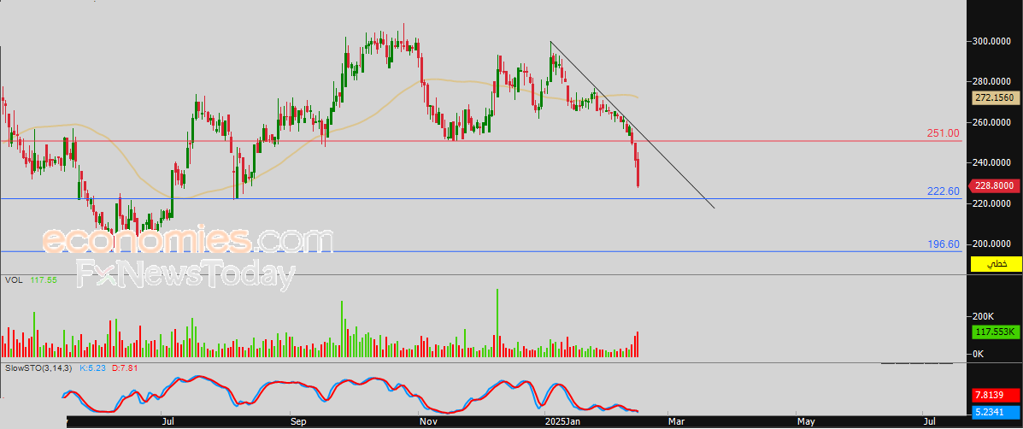Click the SlowSTO(3,14,3) indicator label

(x=38, y=368)
